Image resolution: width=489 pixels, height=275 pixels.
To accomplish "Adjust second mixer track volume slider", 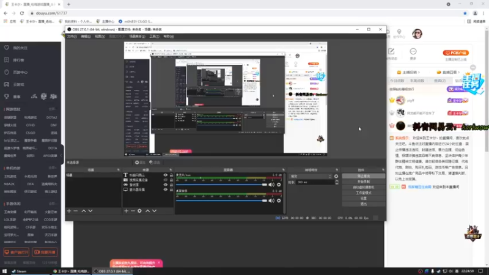I will coord(221,200).
